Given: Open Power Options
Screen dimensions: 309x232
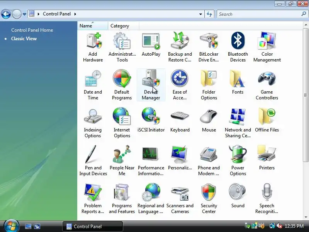Looking at the screenshot, I should click(238, 161).
